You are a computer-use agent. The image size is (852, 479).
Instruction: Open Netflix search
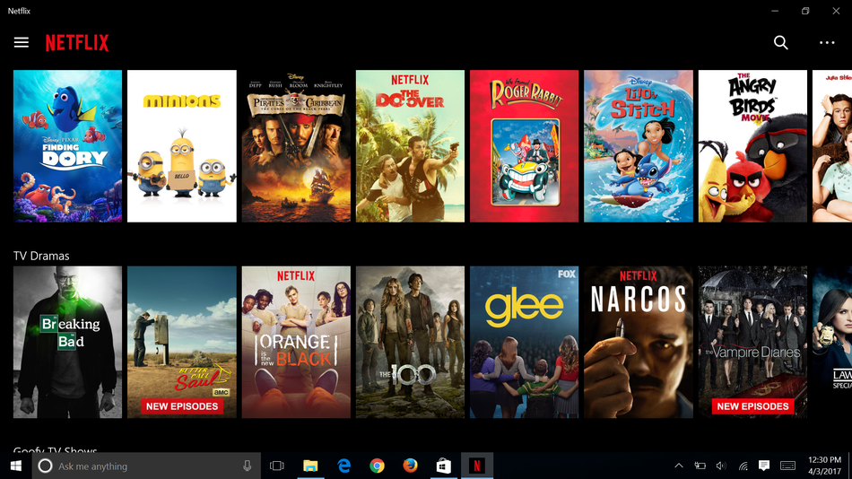tap(781, 42)
